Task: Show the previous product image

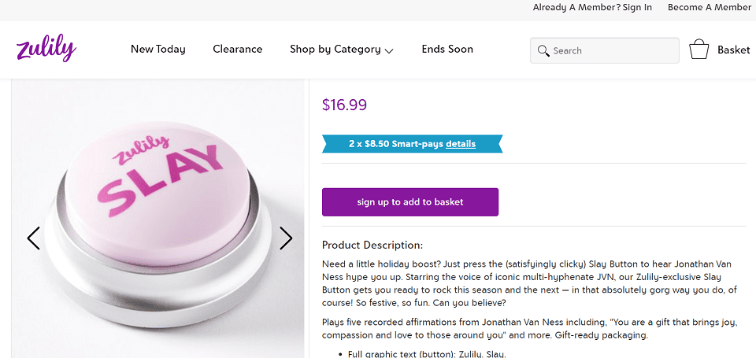Action: point(33,238)
